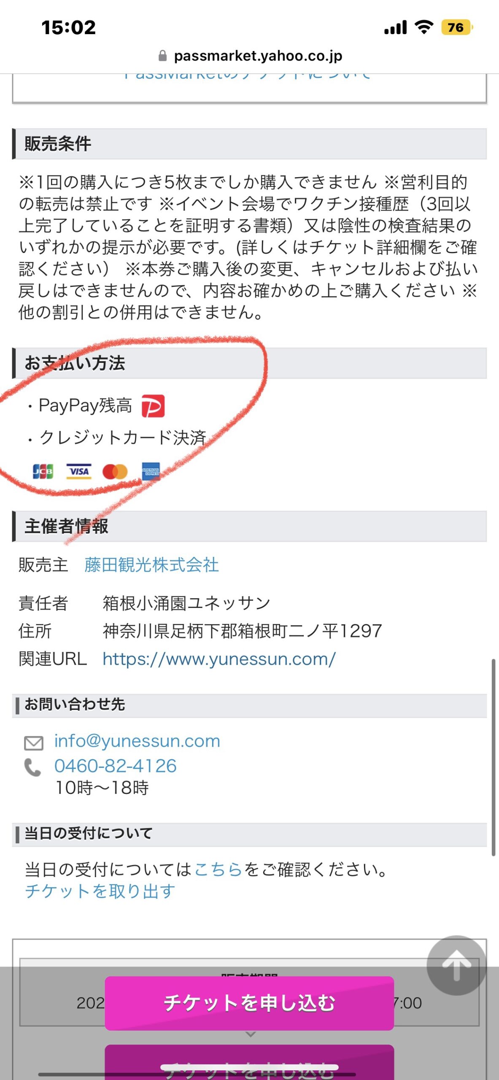
Task: Open the 藤田観光株式会社 seller link
Action: click(151, 565)
